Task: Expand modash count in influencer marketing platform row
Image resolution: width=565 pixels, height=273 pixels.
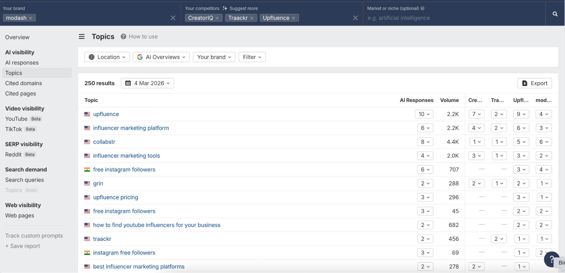Action: (x=544, y=128)
